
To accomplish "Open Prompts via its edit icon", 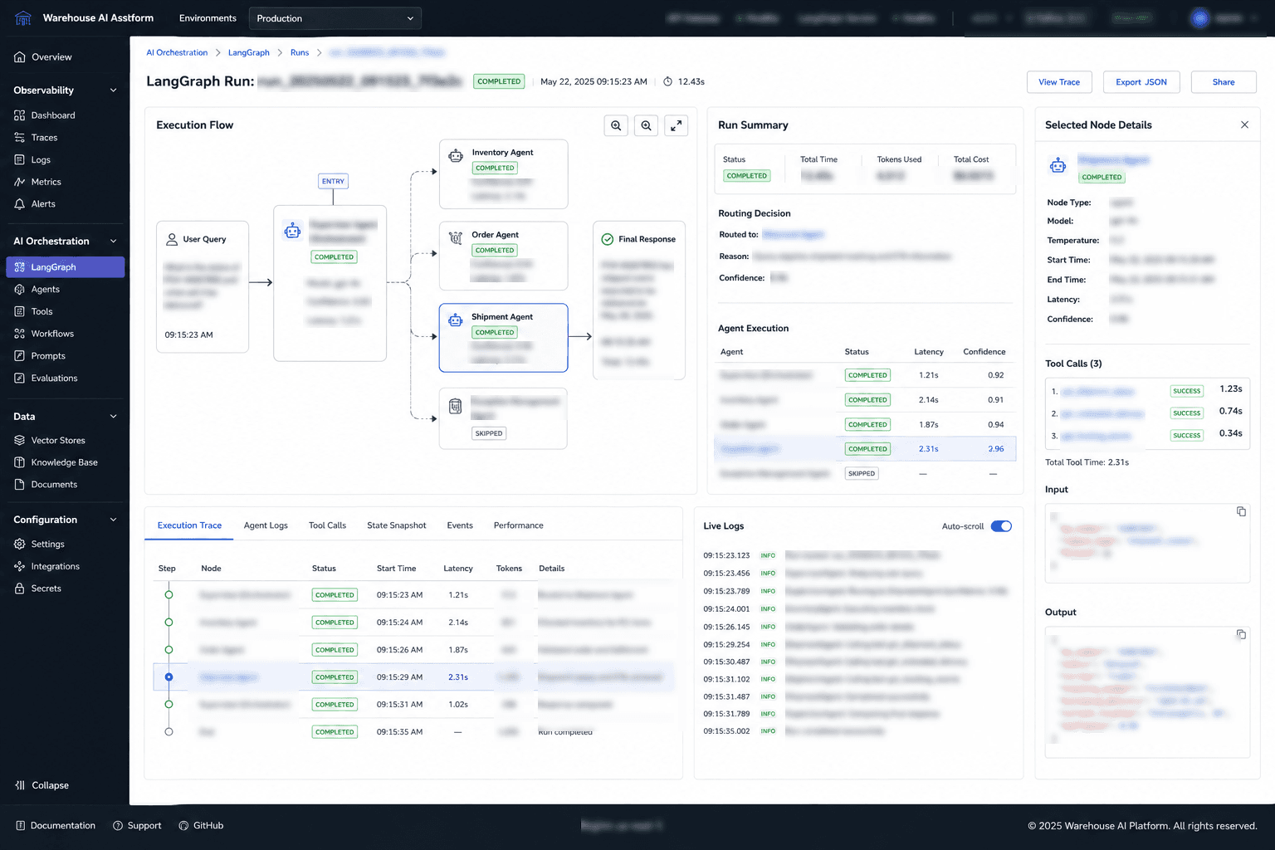I will [x=20, y=356].
